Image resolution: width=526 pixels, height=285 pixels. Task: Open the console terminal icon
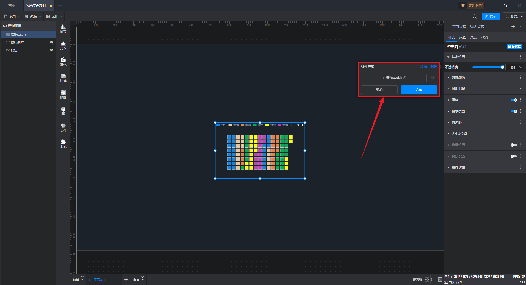tap(440, 280)
